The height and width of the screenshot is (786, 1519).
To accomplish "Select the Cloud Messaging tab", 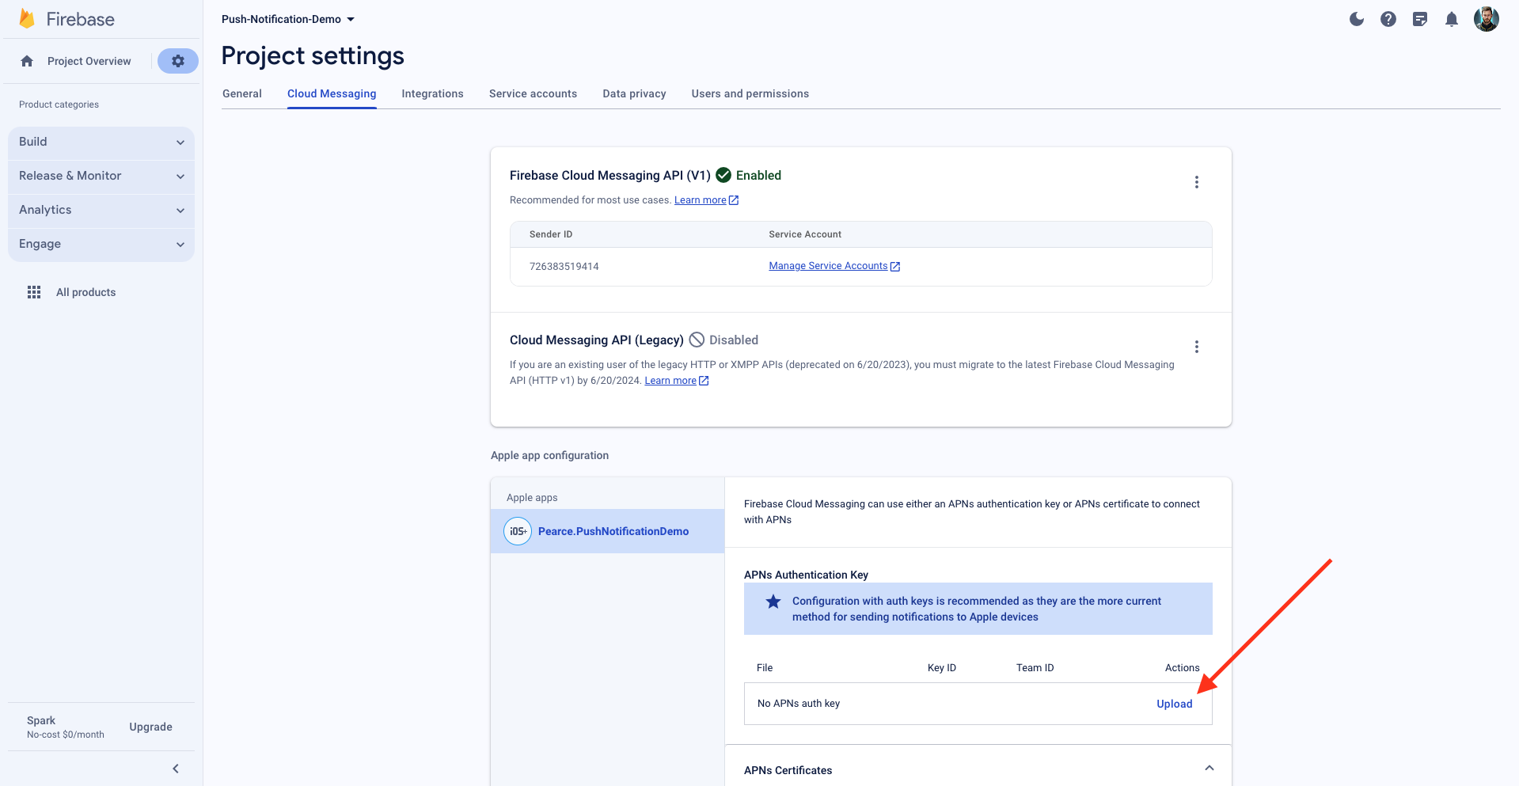I will [x=332, y=93].
